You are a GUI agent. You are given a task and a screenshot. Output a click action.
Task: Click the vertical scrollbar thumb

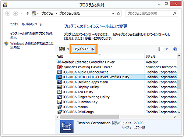coord(179,84)
